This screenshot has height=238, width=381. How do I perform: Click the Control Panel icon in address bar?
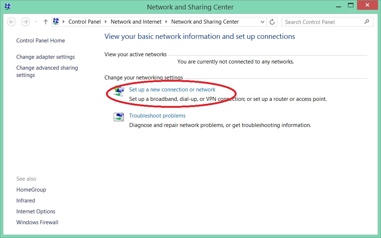[x=56, y=22]
